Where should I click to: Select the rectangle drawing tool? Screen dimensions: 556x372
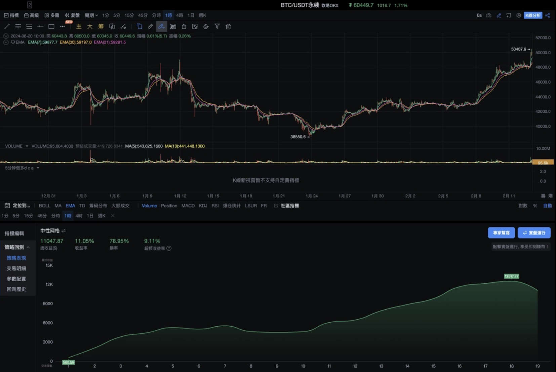(51, 27)
